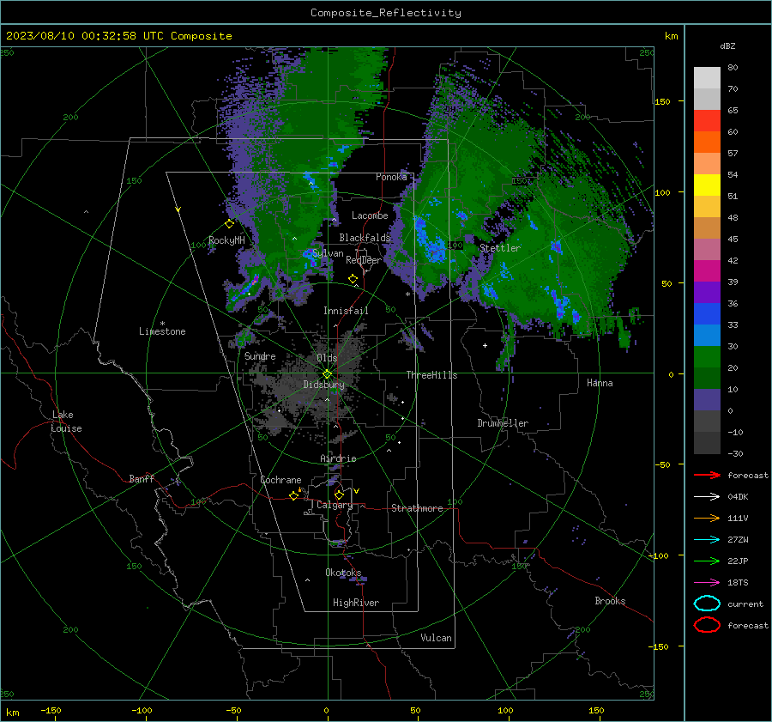Pick the red 60-65 dBZ swatch
The width and height of the screenshot is (772, 722).
coord(707,121)
